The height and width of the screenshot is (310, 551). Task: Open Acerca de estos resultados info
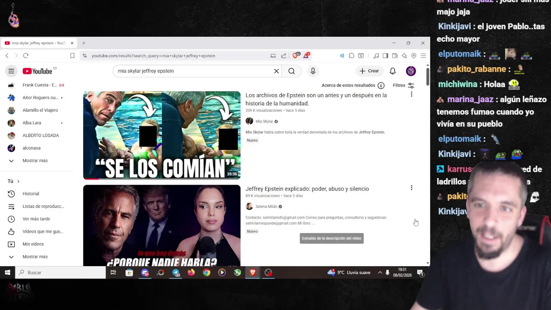tap(353, 85)
